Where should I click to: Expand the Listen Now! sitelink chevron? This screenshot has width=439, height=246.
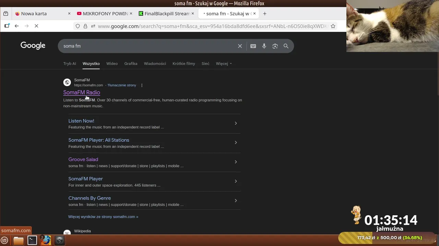pos(236,123)
